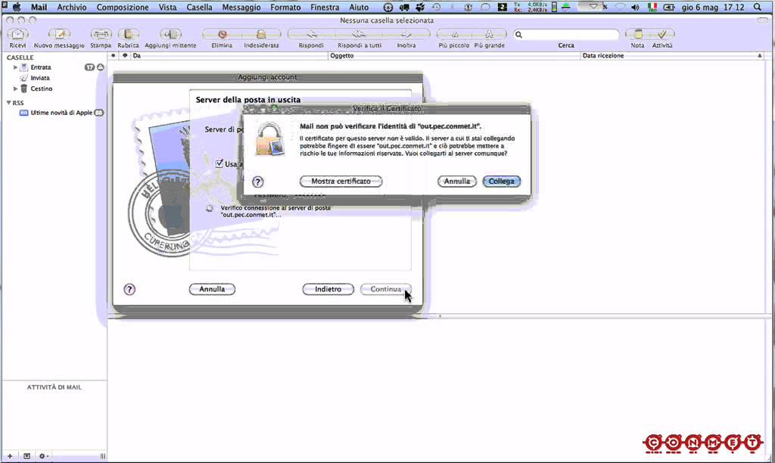Select Ultime novità di Apple feed
This screenshot has height=463, width=775.
tap(61, 113)
